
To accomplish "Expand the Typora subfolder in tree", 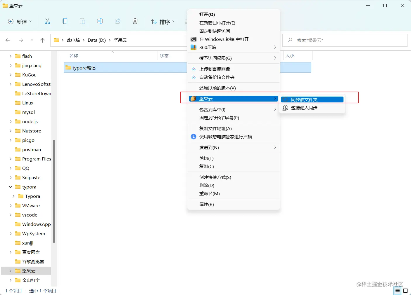I will 13,196.
